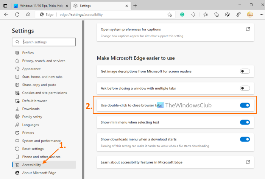265x179 pixels.
Task: Open Languages settings section
Action: (x=44, y=125)
